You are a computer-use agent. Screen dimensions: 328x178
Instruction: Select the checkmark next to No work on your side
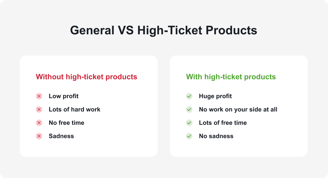click(x=189, y=109)
